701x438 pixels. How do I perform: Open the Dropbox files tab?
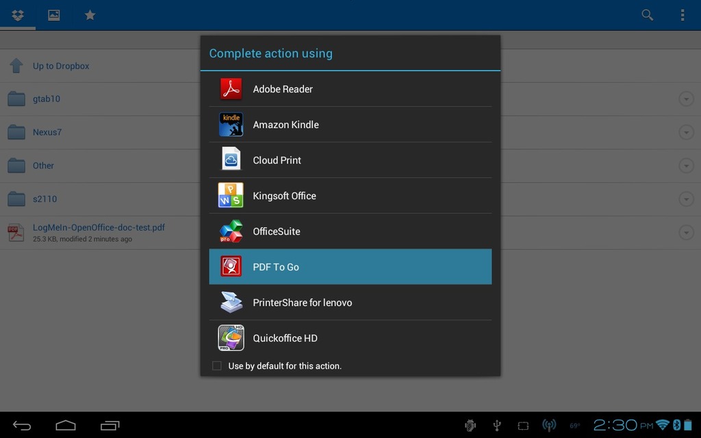18,15
